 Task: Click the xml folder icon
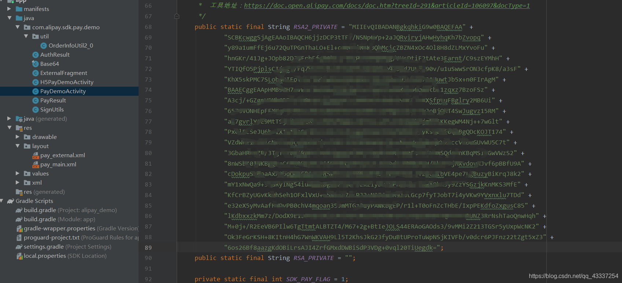pyautogui.click(x=27, y=182)
